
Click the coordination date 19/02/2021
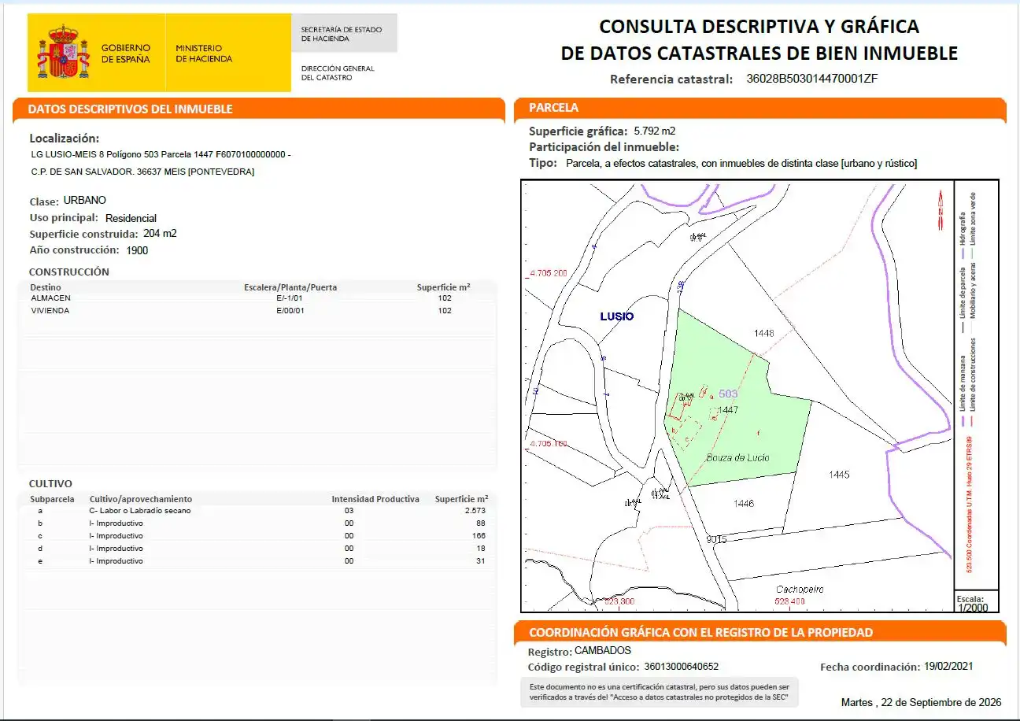pos(948,666)
